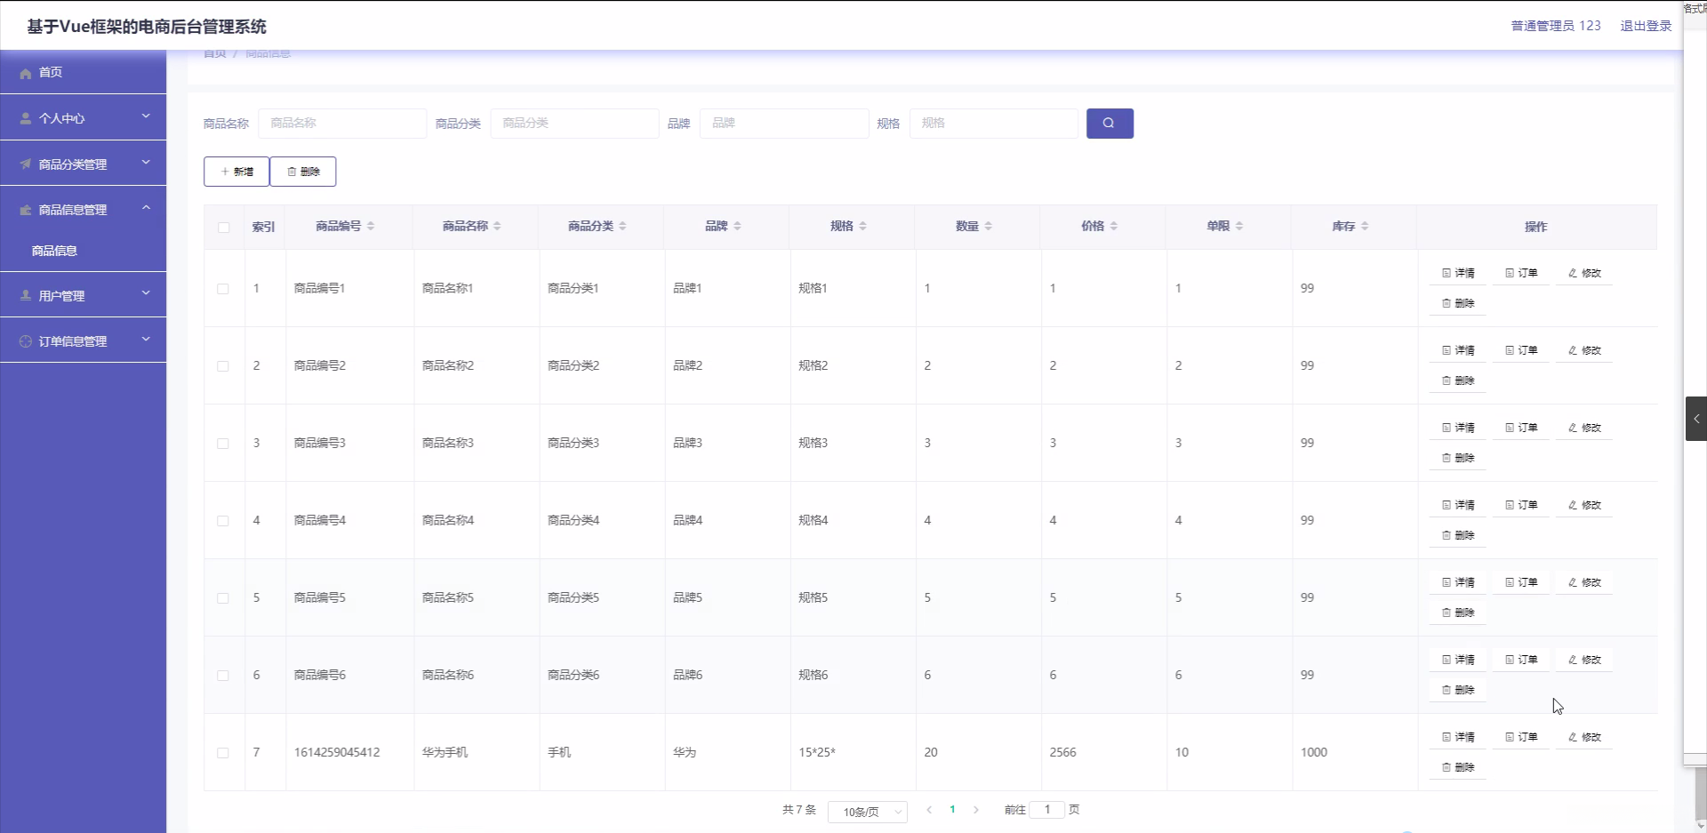Open the 10条/页 page size dropdown

coord(868,812)
